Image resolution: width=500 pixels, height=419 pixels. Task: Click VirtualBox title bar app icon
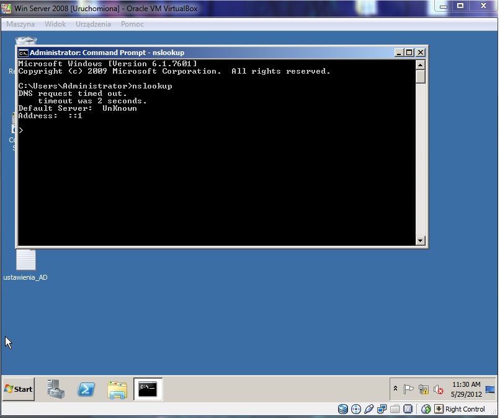pos(7,8)
